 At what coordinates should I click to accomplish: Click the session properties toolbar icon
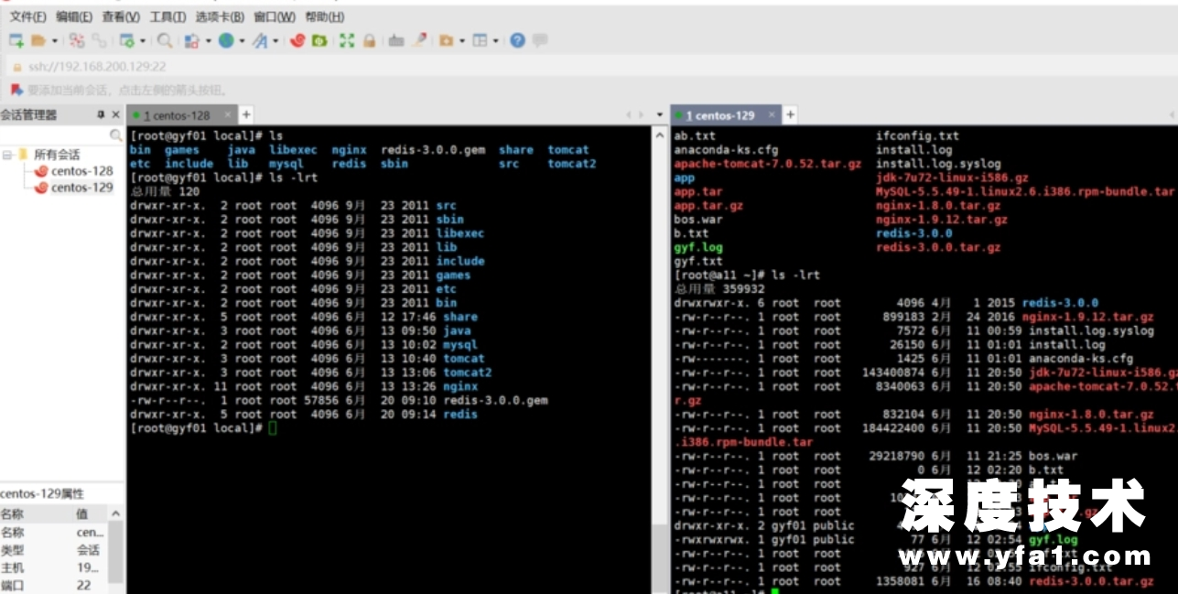pyautogui.click(x=127, y=40)
